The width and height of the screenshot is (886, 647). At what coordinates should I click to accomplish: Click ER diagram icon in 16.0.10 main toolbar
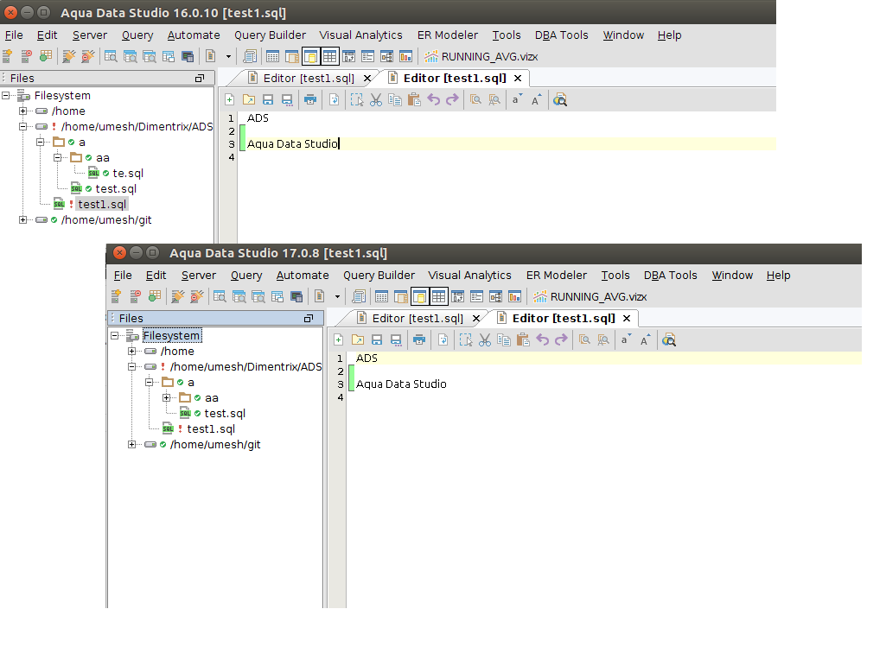(386, 56)
